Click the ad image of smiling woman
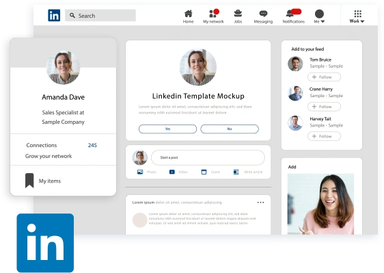Image resolution: width=384 pixels, height=273 pixels. click(x=320, y=204)
